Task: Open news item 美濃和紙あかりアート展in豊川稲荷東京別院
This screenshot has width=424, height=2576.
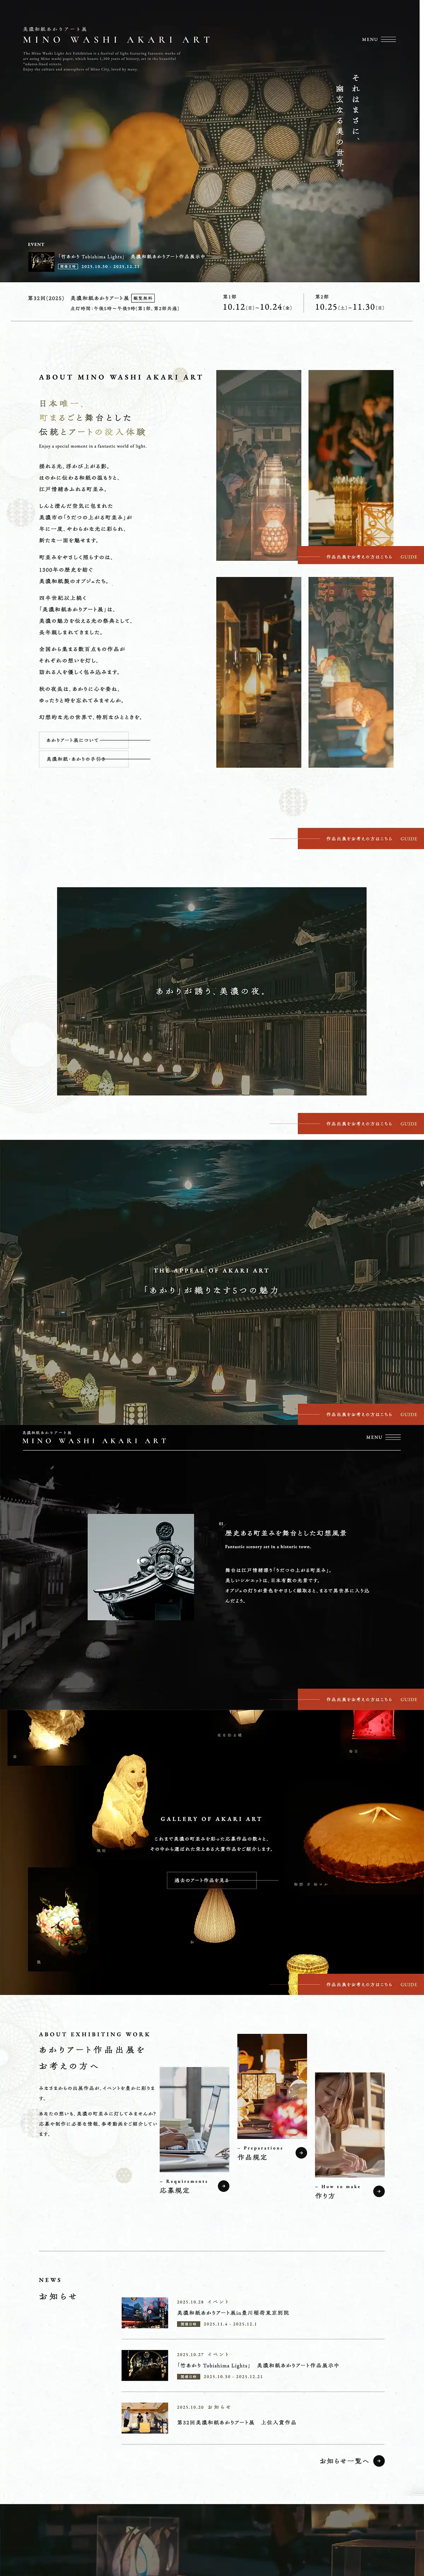Action: [x=233, y=2313]
